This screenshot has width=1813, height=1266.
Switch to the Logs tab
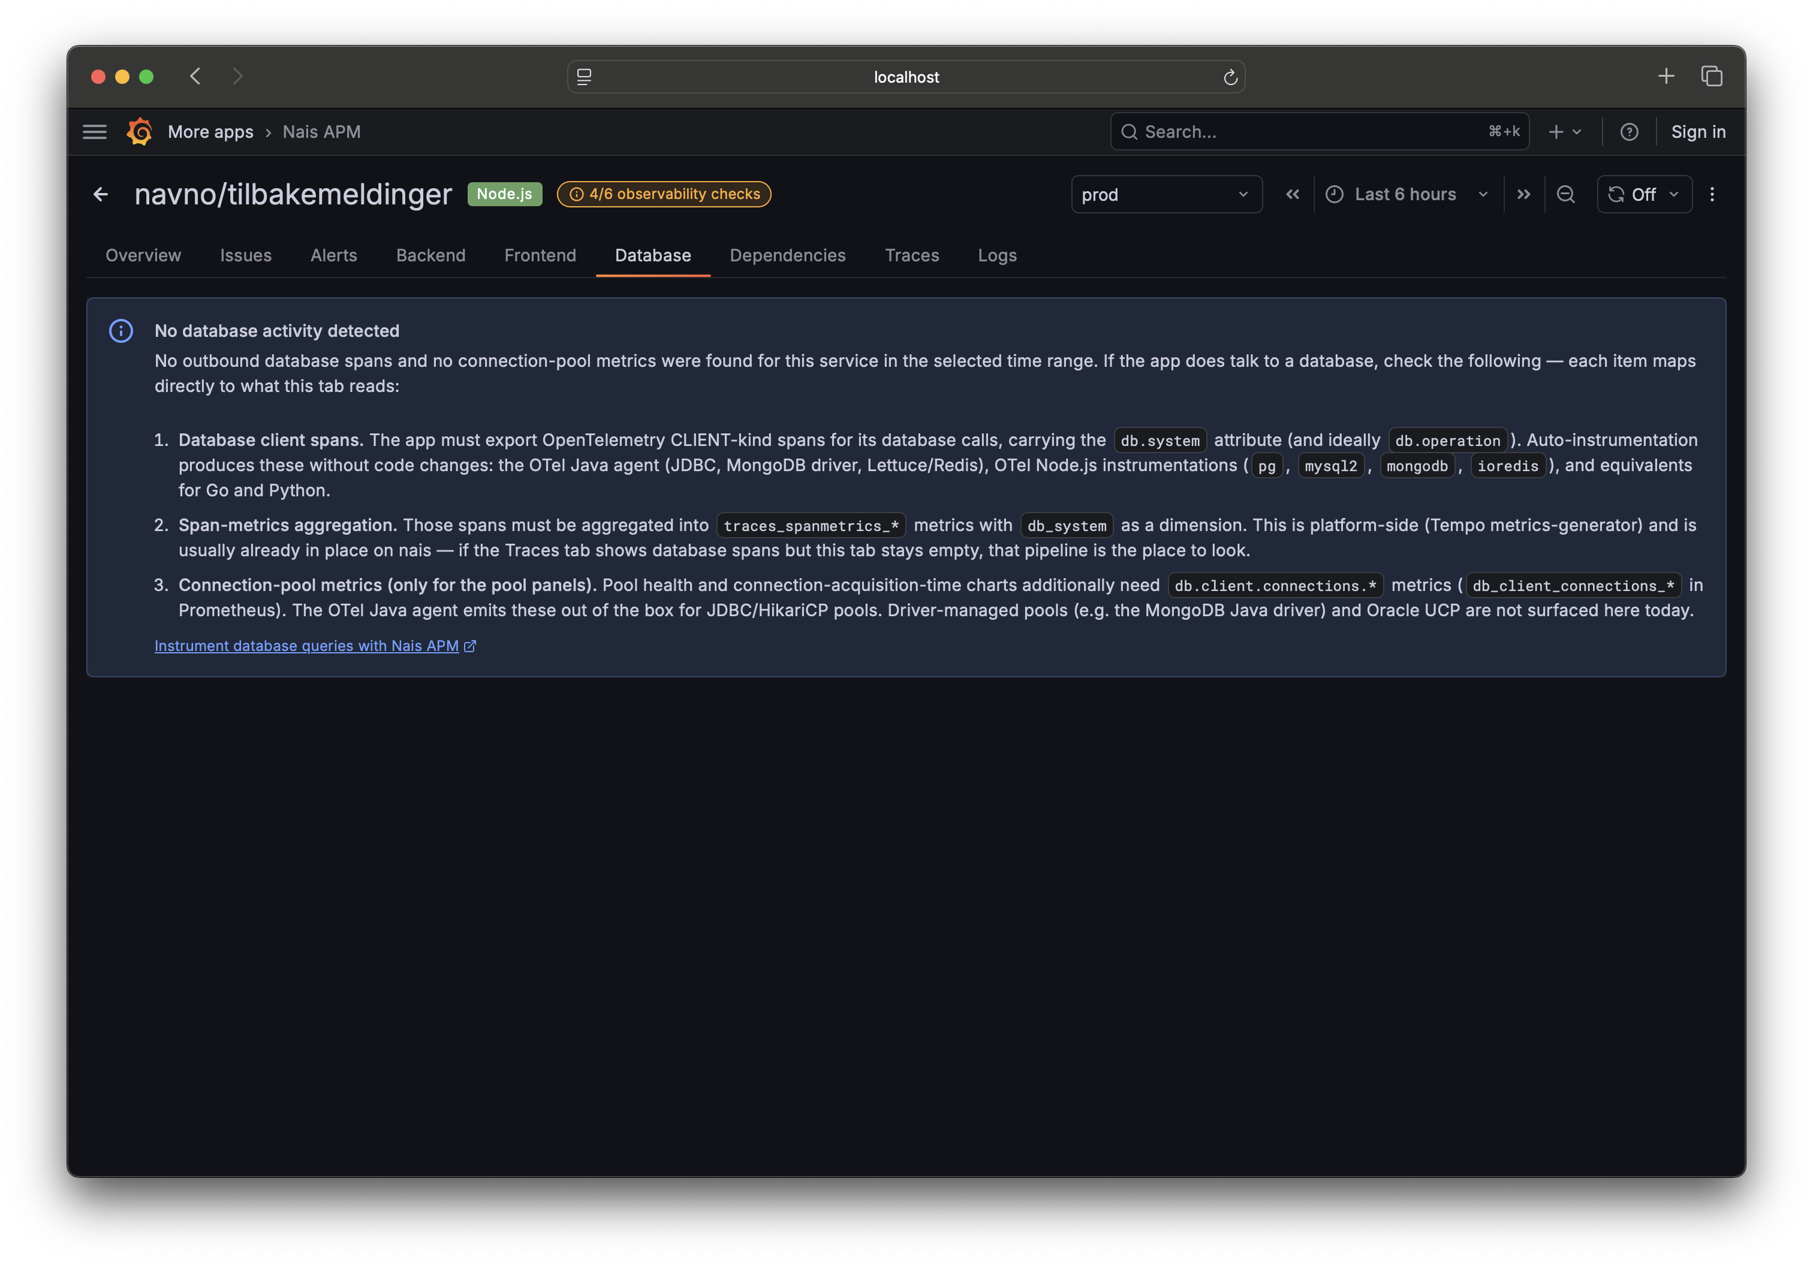(x=996, y=255)
